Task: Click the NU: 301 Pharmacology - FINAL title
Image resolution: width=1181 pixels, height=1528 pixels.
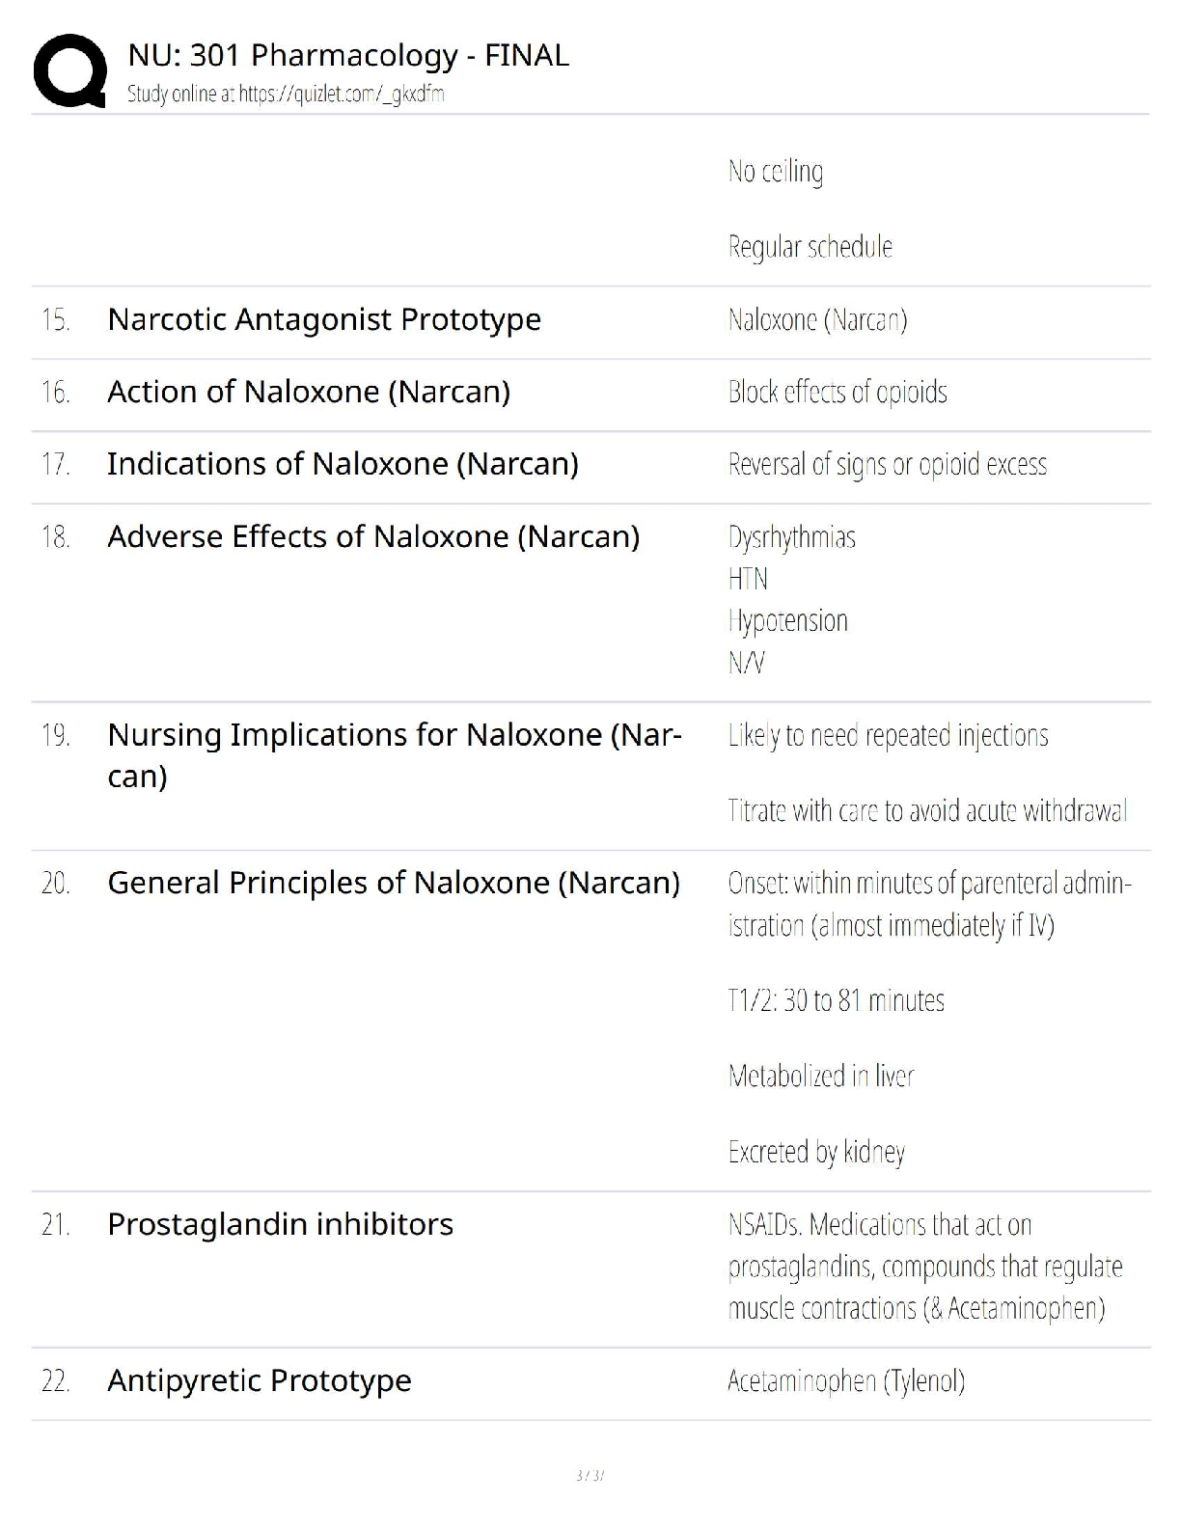Action: point(348,55)
